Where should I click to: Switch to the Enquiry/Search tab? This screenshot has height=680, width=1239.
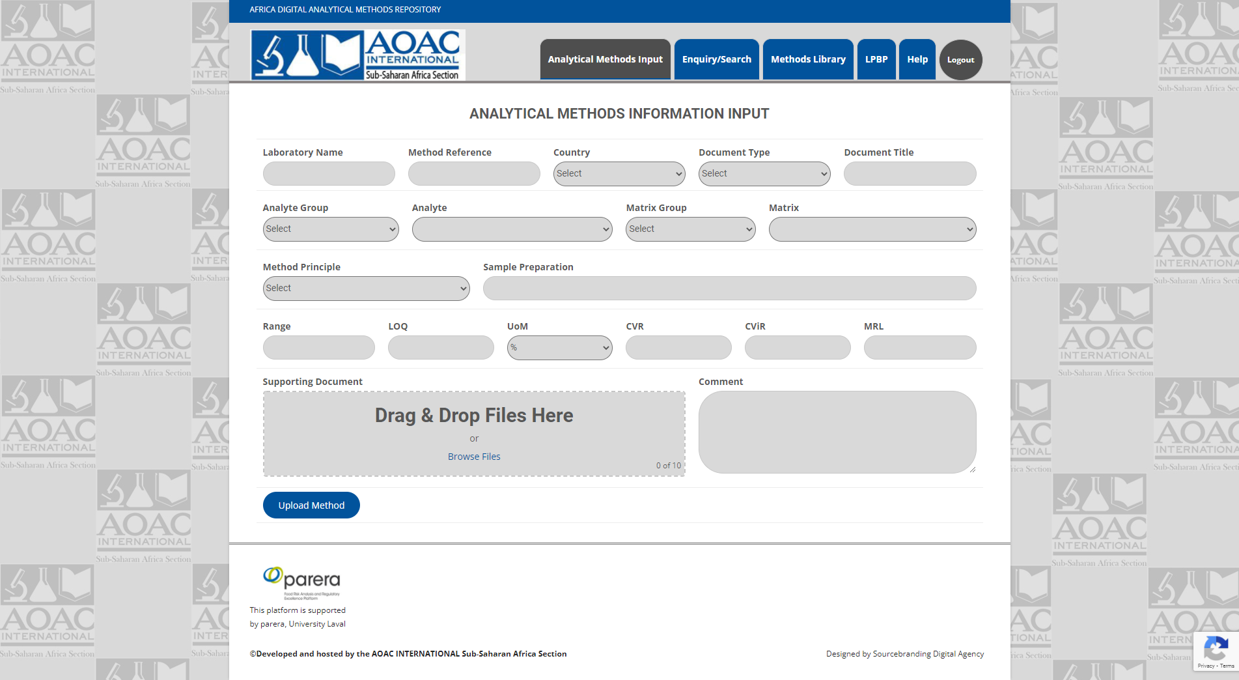716,59
